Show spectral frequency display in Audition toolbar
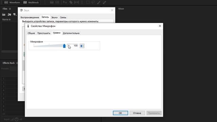The image size is (217, 122). (x=52, y=2)
